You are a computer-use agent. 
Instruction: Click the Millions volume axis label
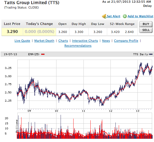click(x=17, y=126)
